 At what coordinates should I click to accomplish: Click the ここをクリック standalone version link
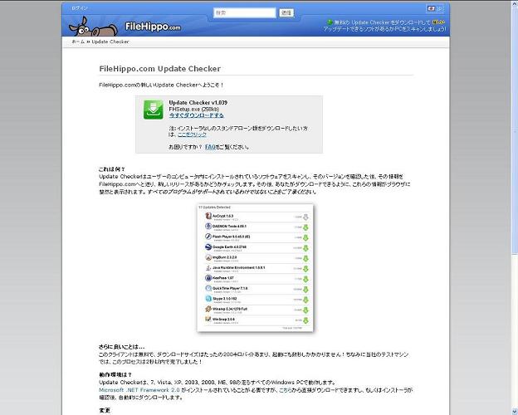click(x=192, y=134)
